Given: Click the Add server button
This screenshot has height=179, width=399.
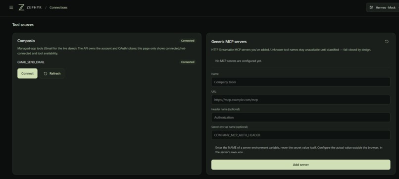Looking at the screenshot, I should pos(300,165).
